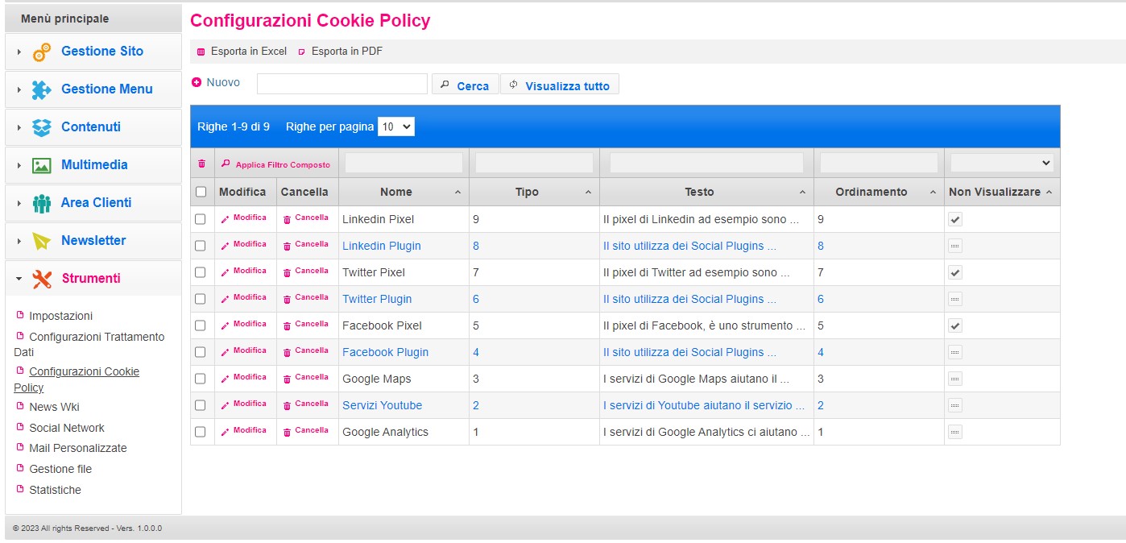The height and width of the screenshot is (543, 1126).
Task: Click the Gestione Sito gears icon
Action: click(42, 52)
